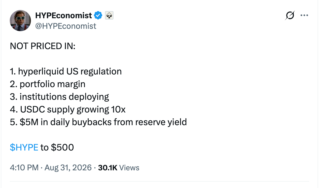The image size is (320, 188).
Task: Click the Grok slashed-circle icon
Action: coord(290,16)
